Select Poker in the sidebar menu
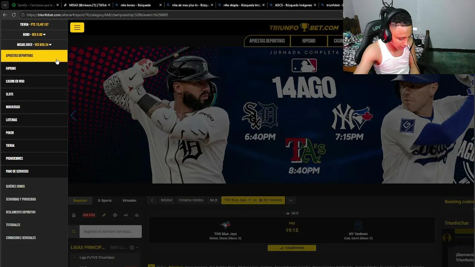Image resolution: width=475 pixels, height=267 pixels. [34, 133]
